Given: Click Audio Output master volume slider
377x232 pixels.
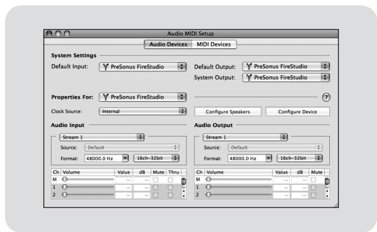Looking at the screenshot, I should tap(238, 179).
